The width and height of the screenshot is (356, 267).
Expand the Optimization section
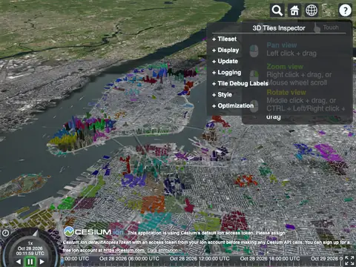tap(233, 106)
